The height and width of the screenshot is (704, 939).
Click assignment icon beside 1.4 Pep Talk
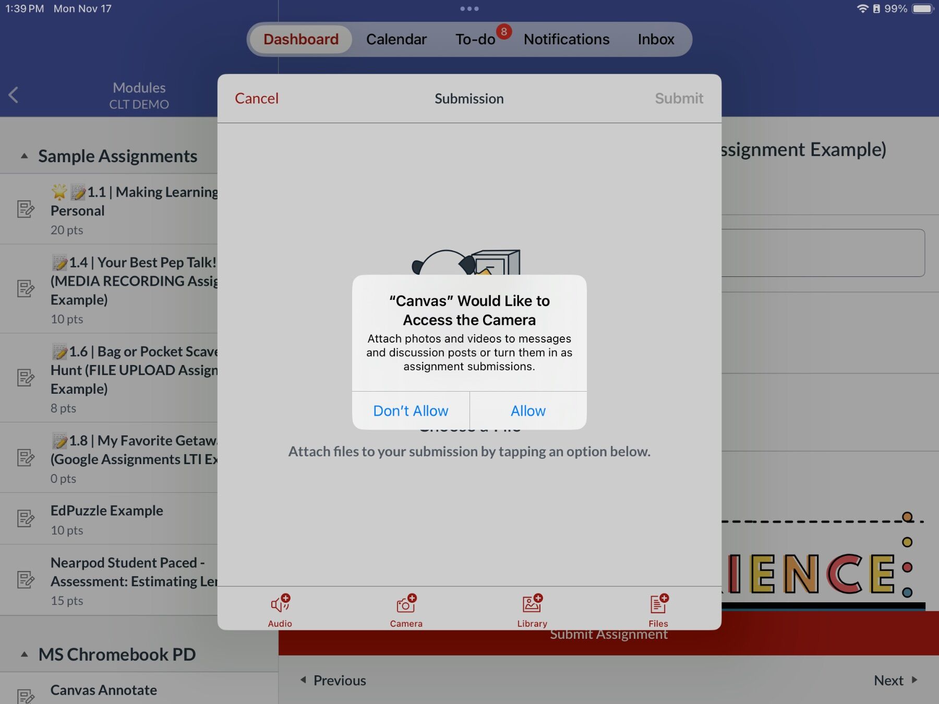pyautogui.click(x=26, y=288)
